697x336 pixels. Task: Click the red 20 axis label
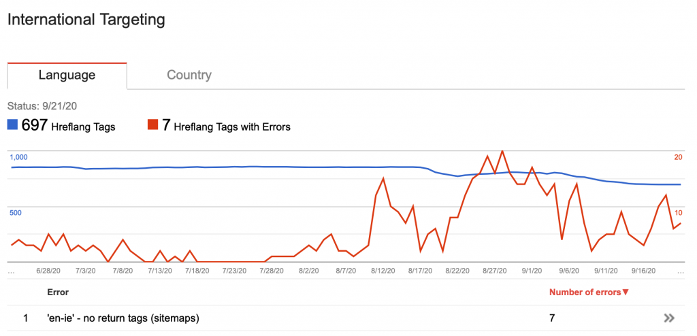pos(679,157)
